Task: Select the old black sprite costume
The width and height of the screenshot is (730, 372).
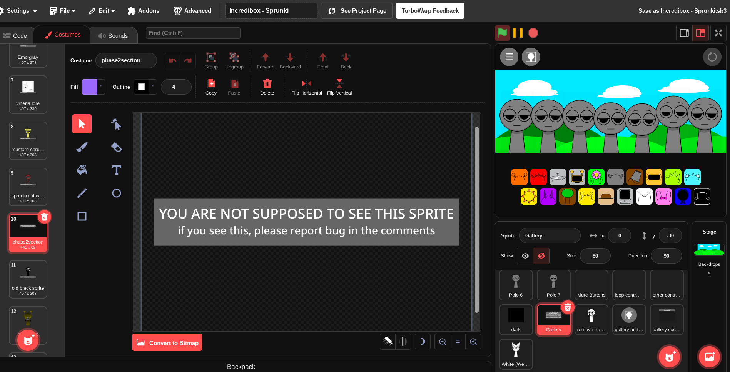Action: click(28, 279)
